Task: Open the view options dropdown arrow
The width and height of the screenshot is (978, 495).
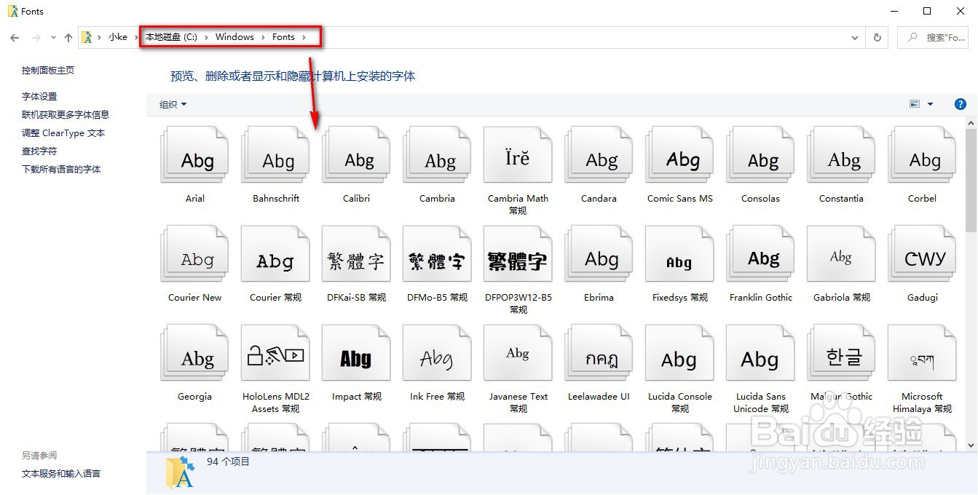Action: click(x=930, y=104)
